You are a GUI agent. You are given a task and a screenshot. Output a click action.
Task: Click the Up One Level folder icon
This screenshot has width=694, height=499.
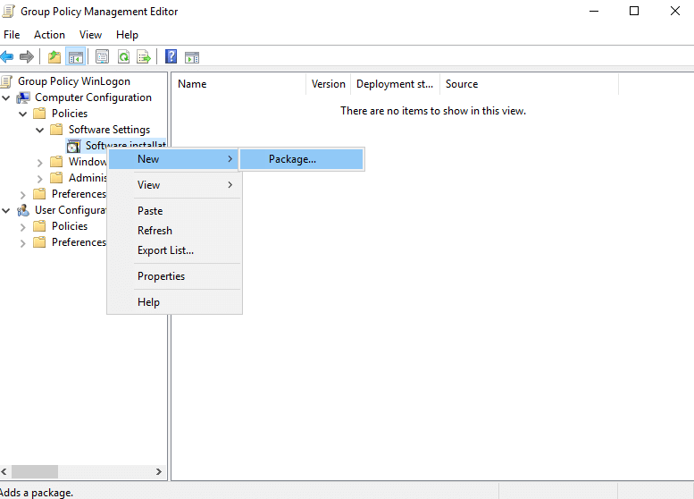(54, 57)
